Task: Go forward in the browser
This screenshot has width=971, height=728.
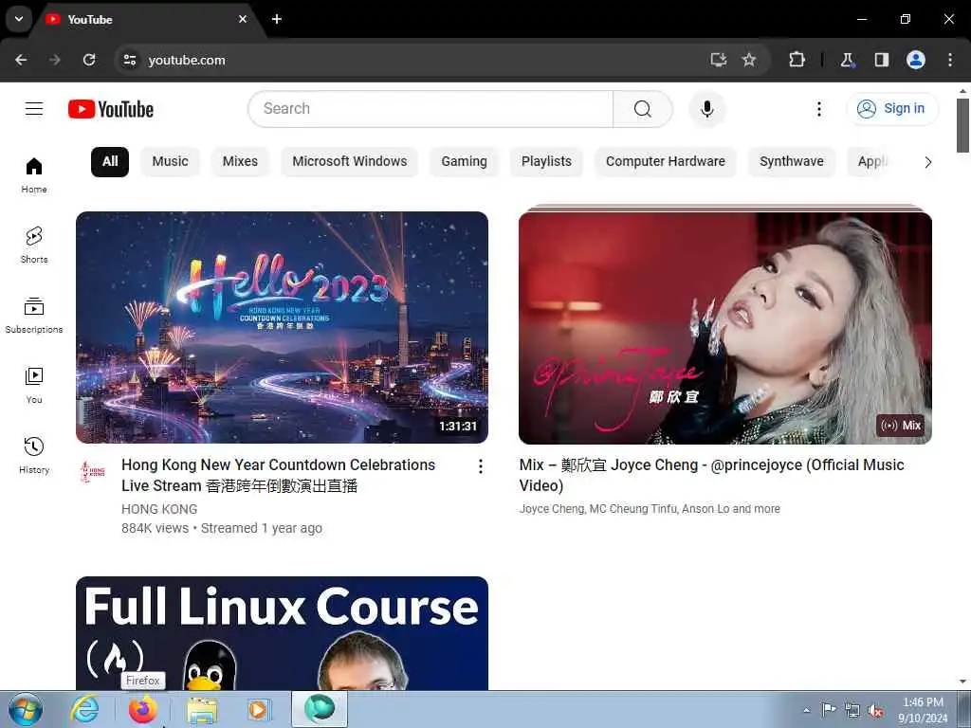Action: [x=55, y=60]
